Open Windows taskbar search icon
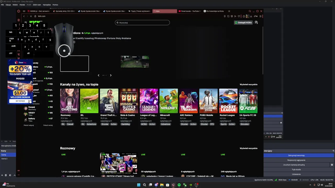 pos(144,185)
